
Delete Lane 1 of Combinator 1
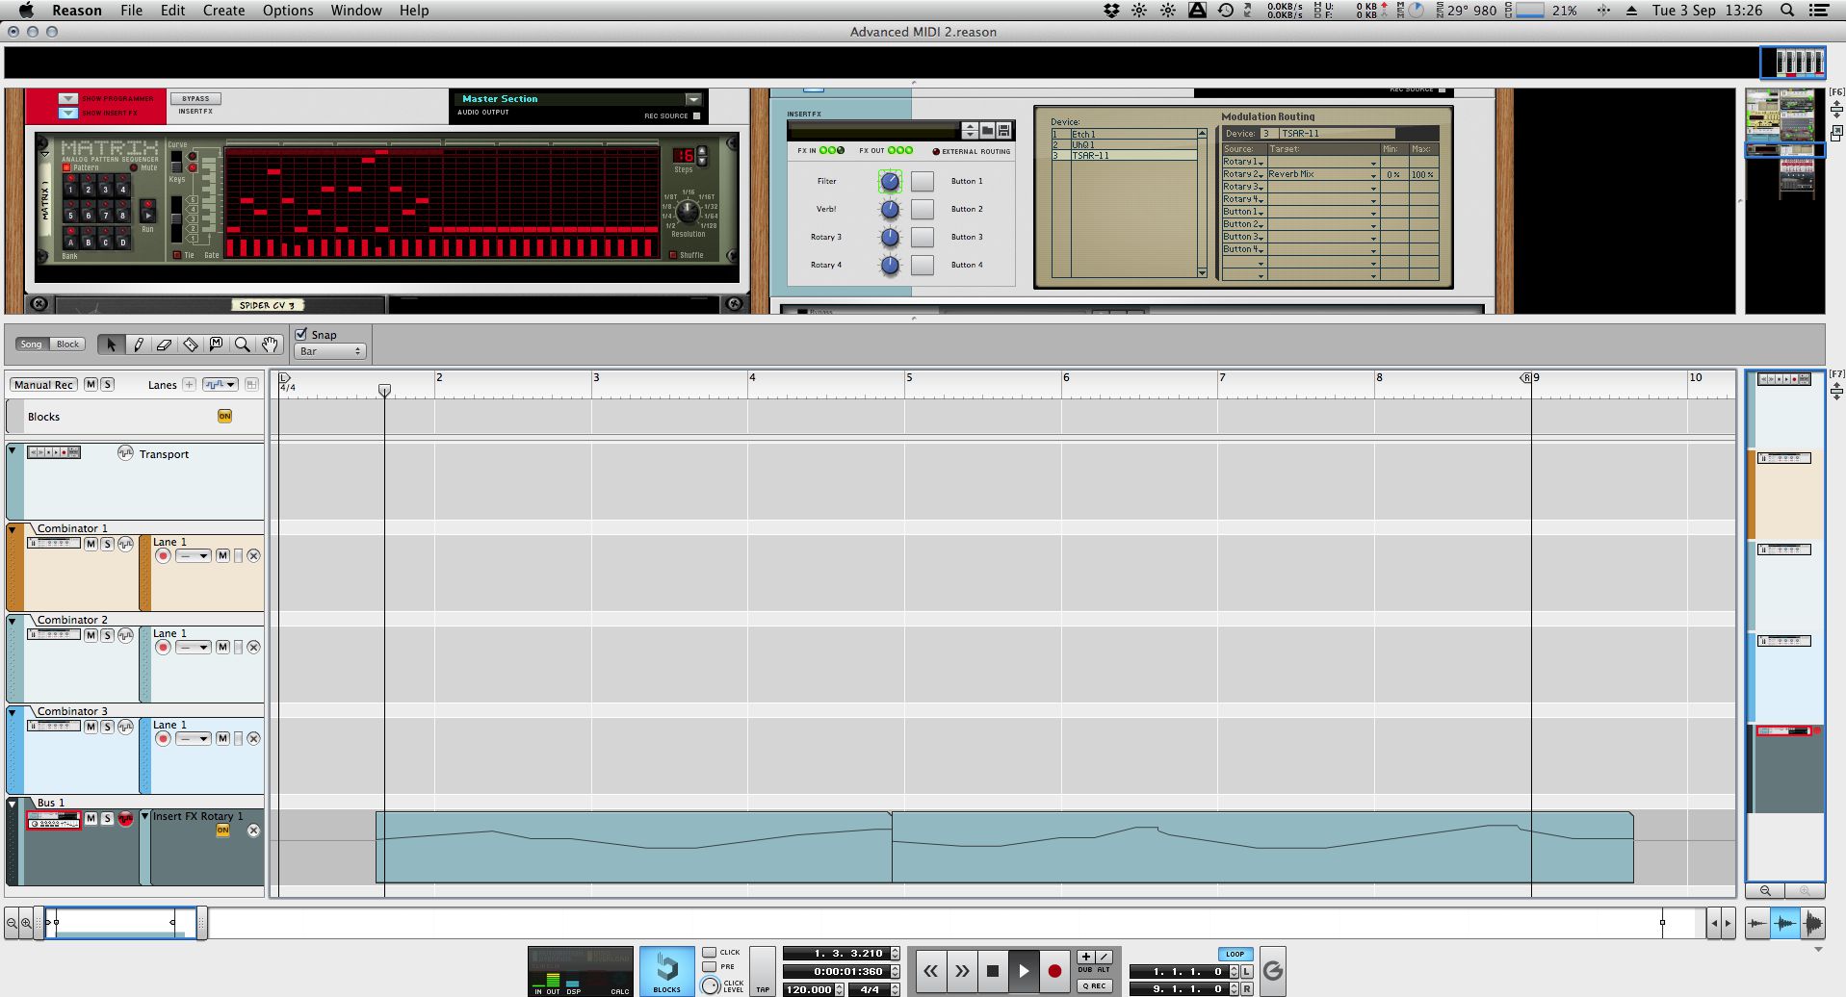(253, 555)
